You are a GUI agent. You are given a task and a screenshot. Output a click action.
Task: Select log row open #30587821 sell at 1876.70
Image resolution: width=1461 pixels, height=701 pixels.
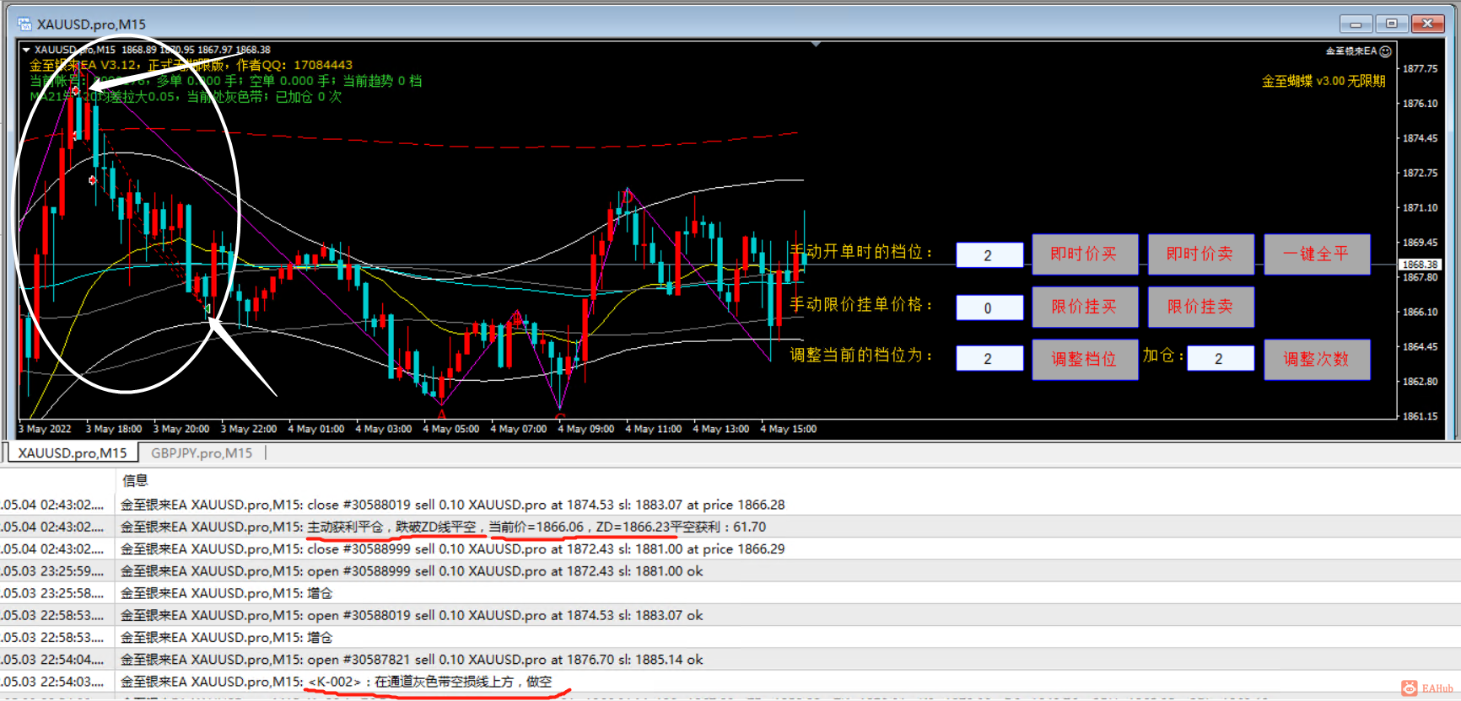(x=730, y=660)
